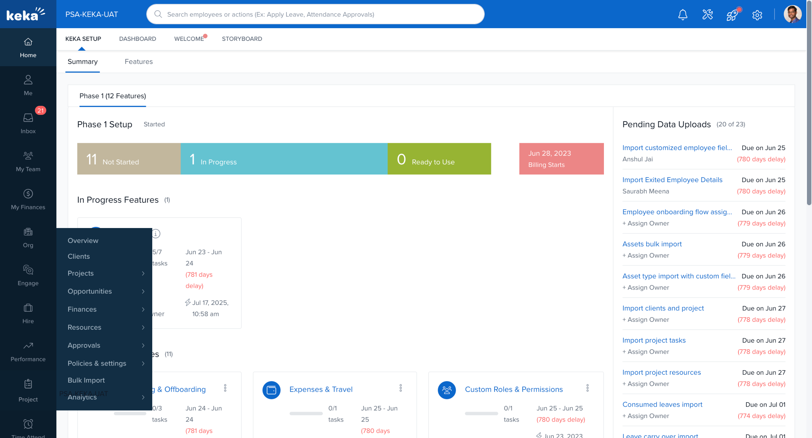The height and width of the screenshot is (438, 812).
Task: Focus the employee search field
Action: [315, 14]
